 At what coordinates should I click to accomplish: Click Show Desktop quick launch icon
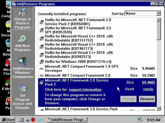click(21, 120)
